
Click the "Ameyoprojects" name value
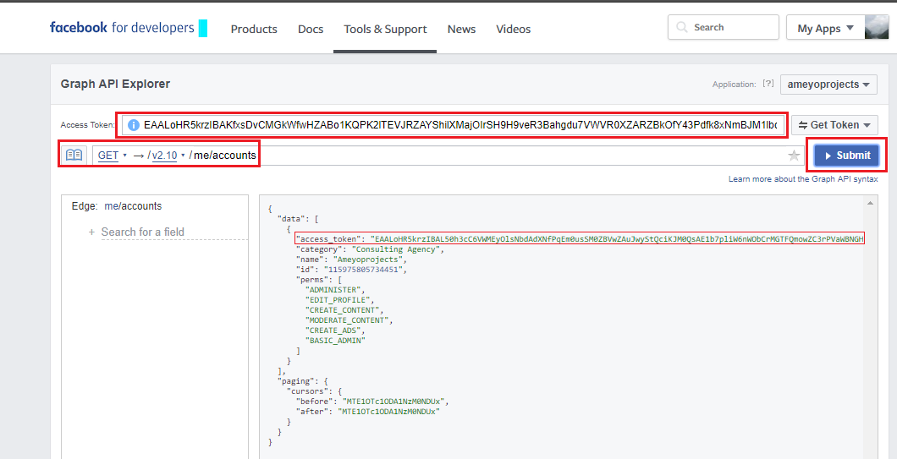pyautogui.click(x=368, y=260)
